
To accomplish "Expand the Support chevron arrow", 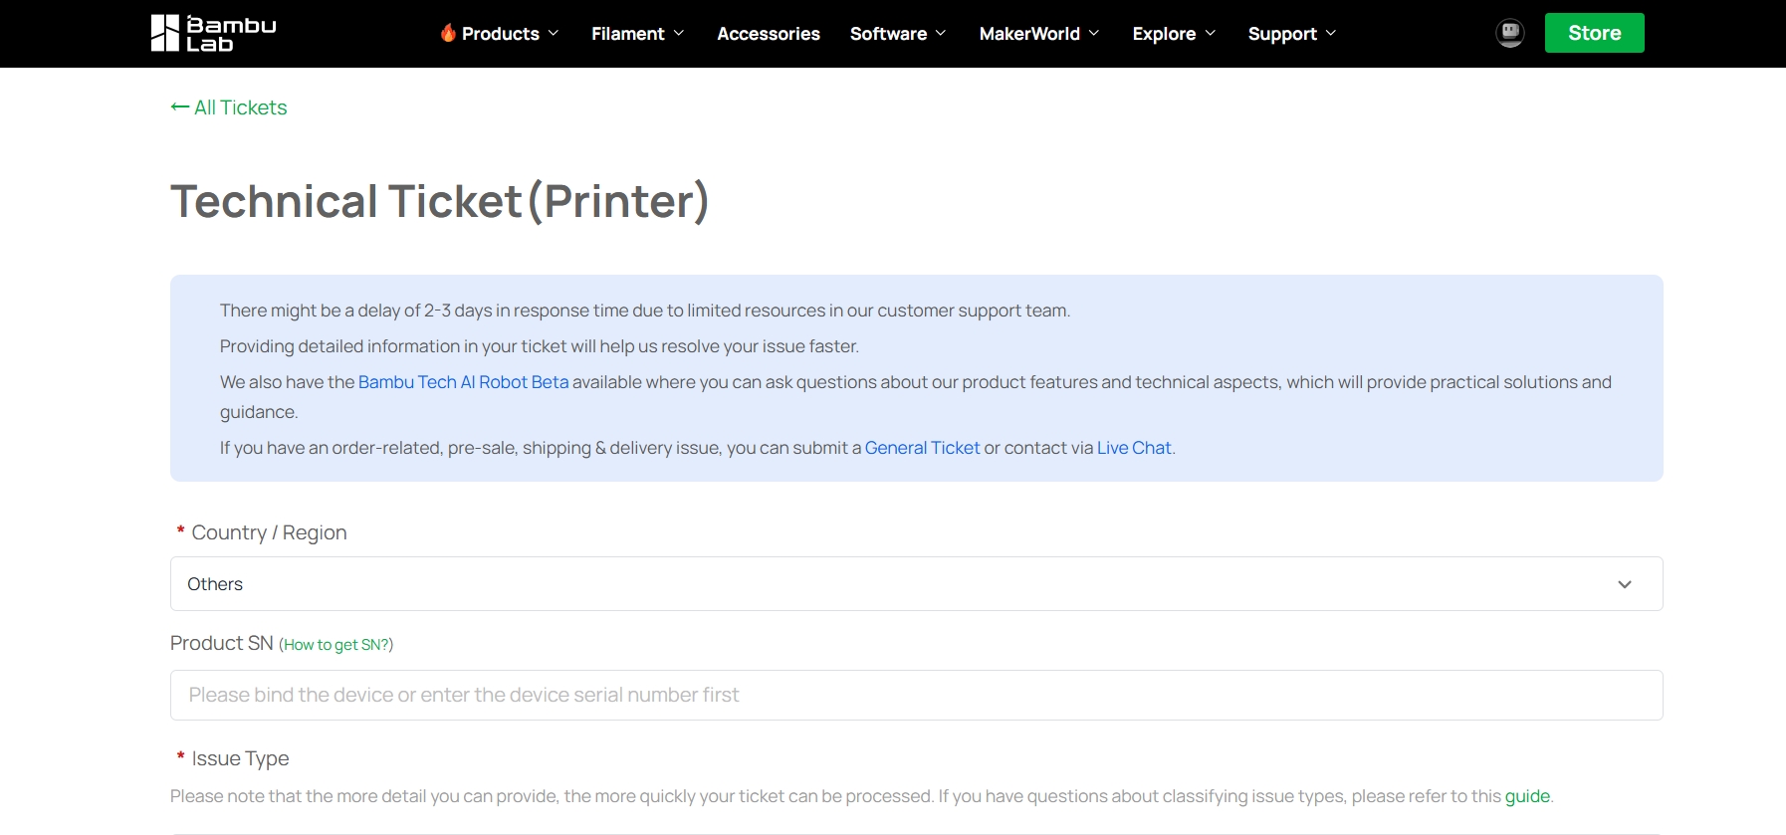I will point(1330,33).
